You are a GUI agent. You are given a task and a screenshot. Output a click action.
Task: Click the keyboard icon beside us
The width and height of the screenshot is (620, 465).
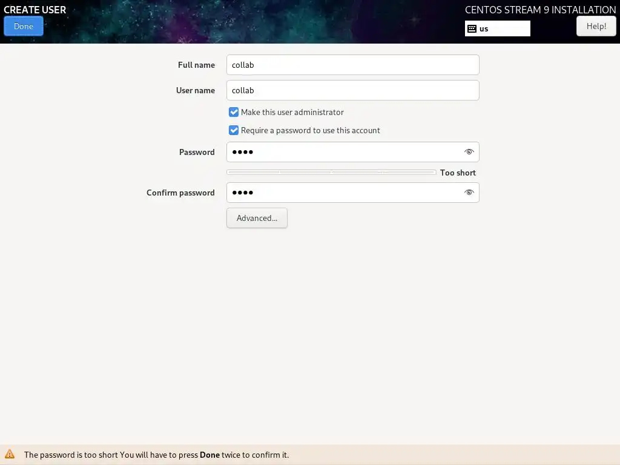tap(472, 28)
